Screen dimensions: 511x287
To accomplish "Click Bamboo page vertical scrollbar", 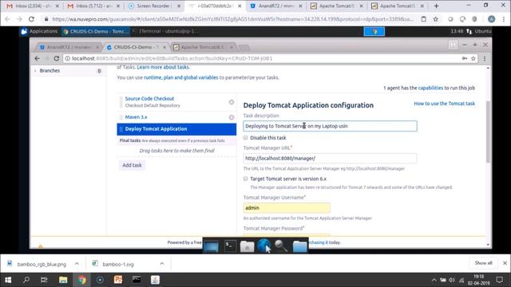I will tap(488, 132).
